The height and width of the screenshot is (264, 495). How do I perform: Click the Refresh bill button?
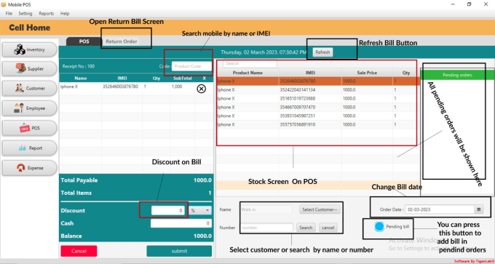point(322,52)
